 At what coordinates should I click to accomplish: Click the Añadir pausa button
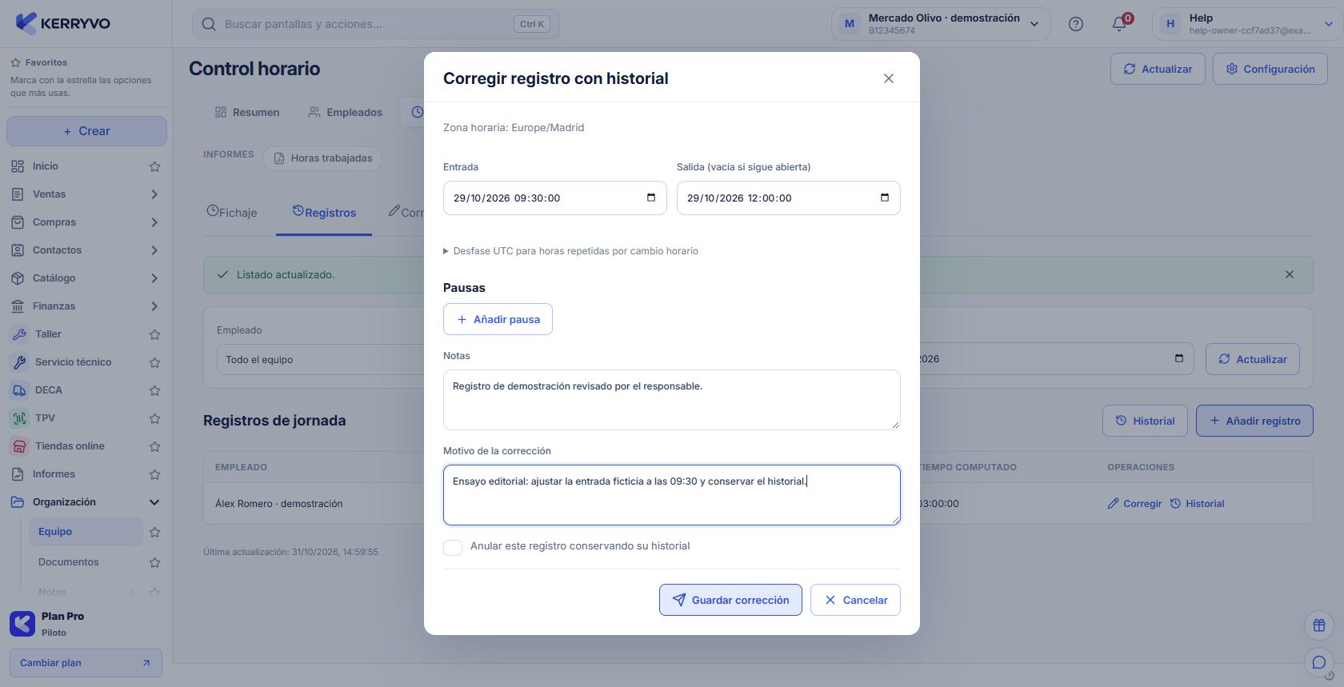498,319
